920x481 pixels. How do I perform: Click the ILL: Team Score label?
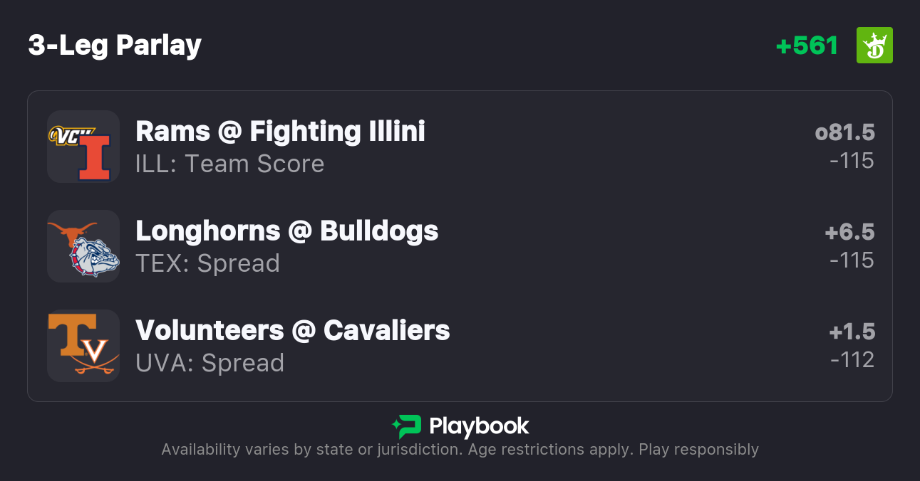point(229,164)
